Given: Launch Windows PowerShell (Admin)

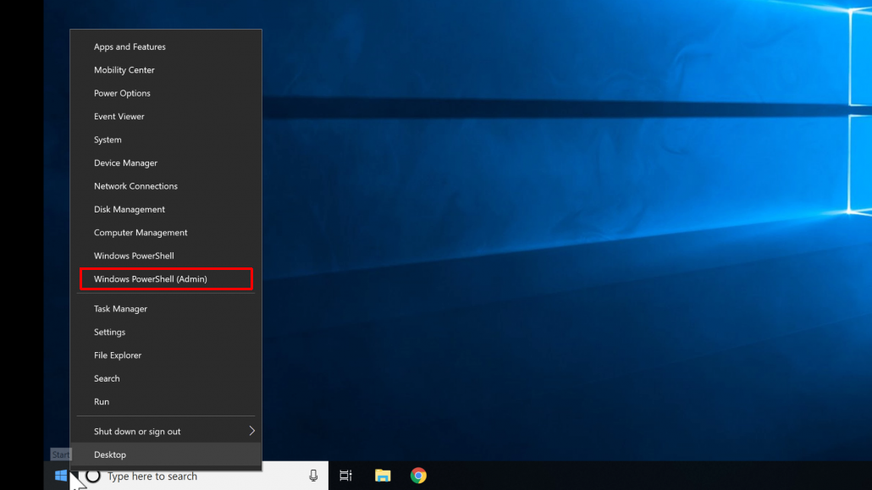Looking at the screenshot, I should [x=166, y=279].
